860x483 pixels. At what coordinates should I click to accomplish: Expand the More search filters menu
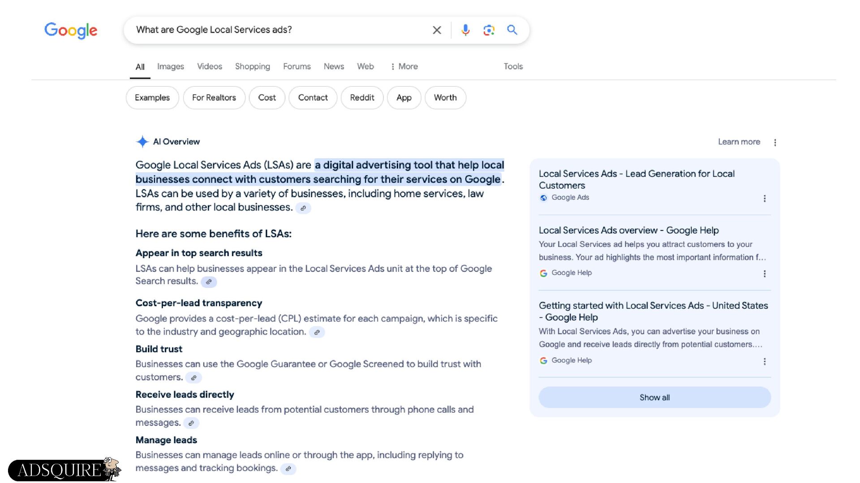pos(404,66)
